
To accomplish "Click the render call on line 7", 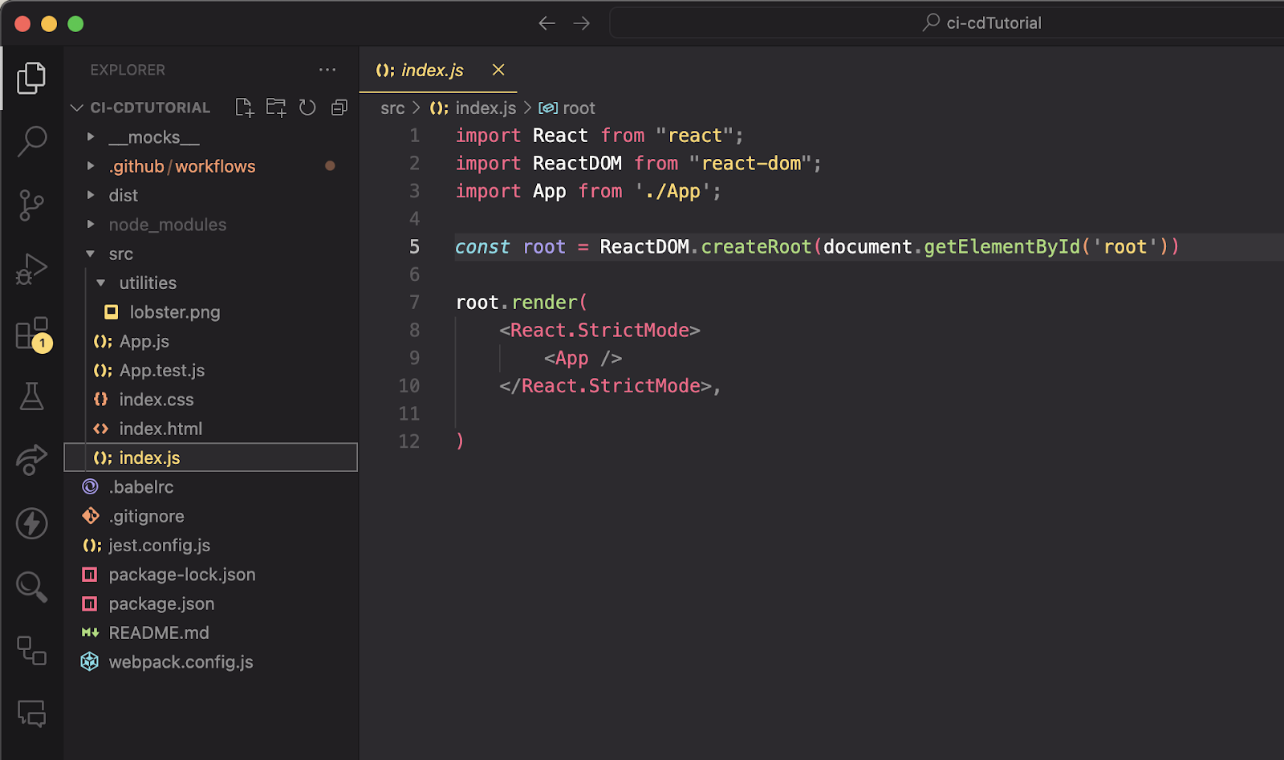I will tap(545, 303).
